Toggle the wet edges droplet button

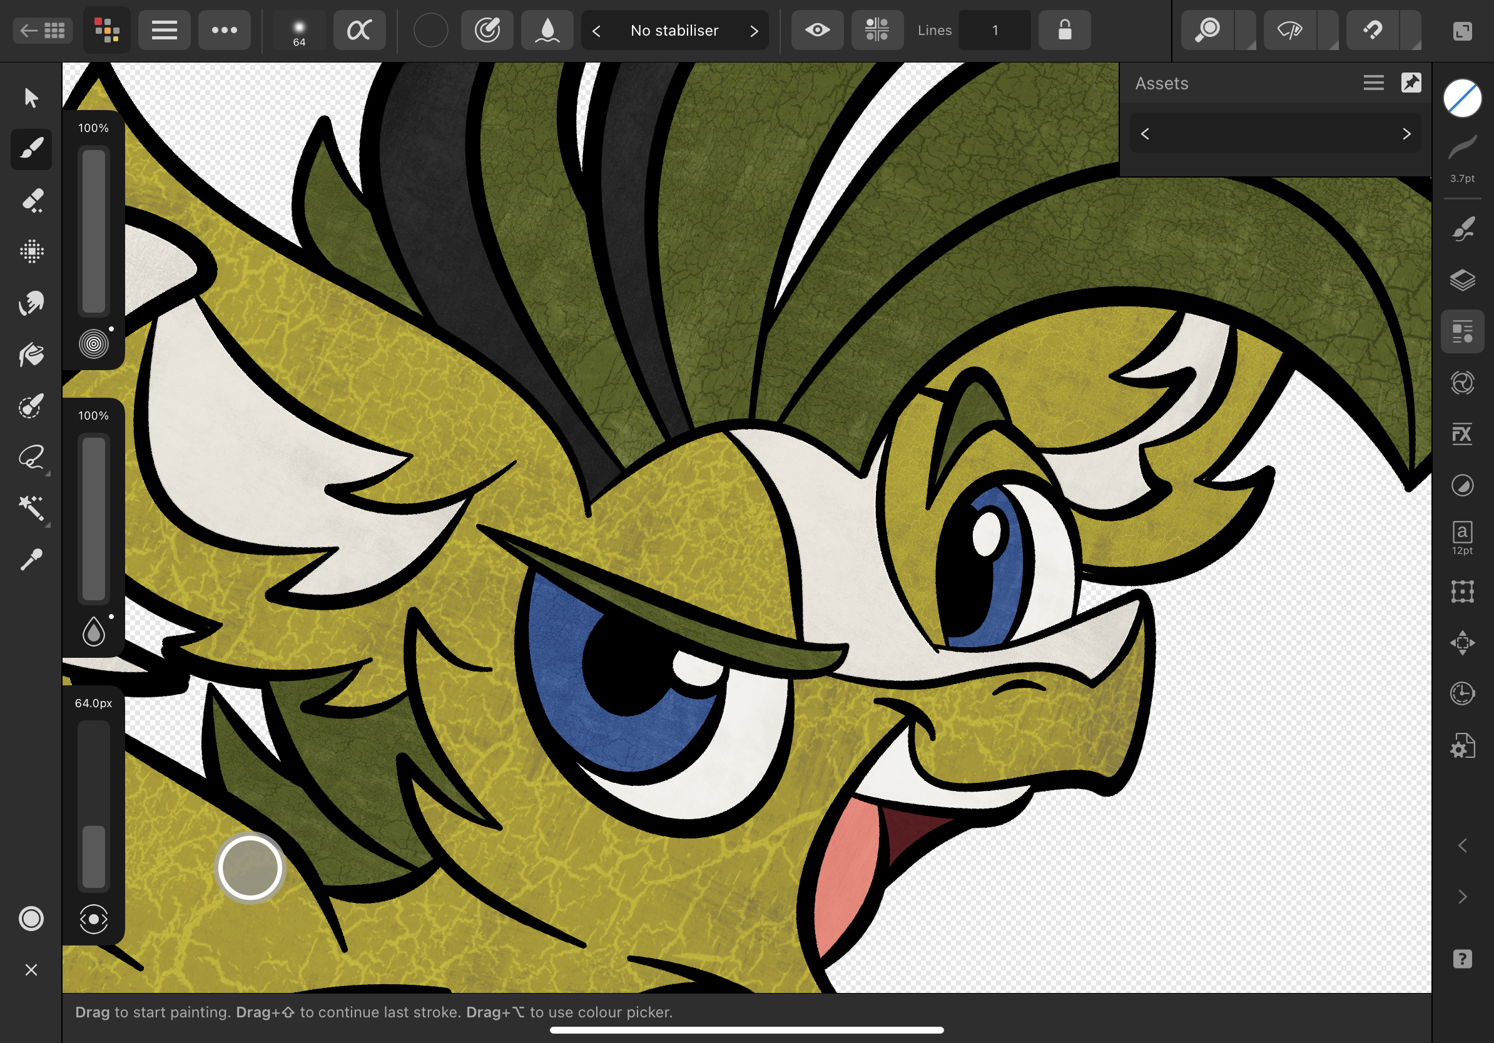pyautogui.click(x=547, y=30)
